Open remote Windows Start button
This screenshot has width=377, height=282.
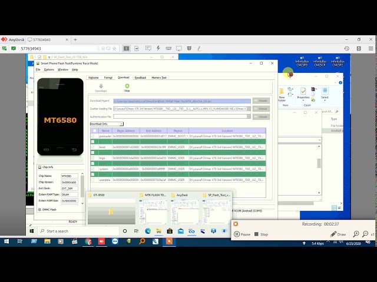(31, 231)
